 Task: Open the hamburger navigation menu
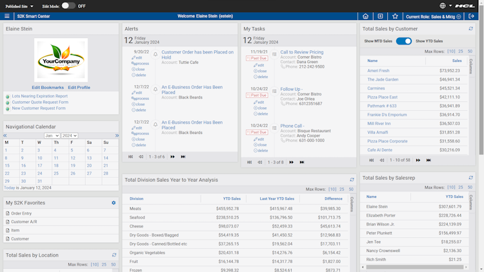(7, 16)
